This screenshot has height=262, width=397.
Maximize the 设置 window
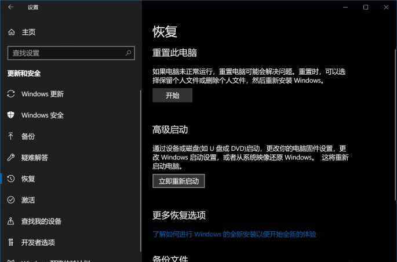click(366, 8)
